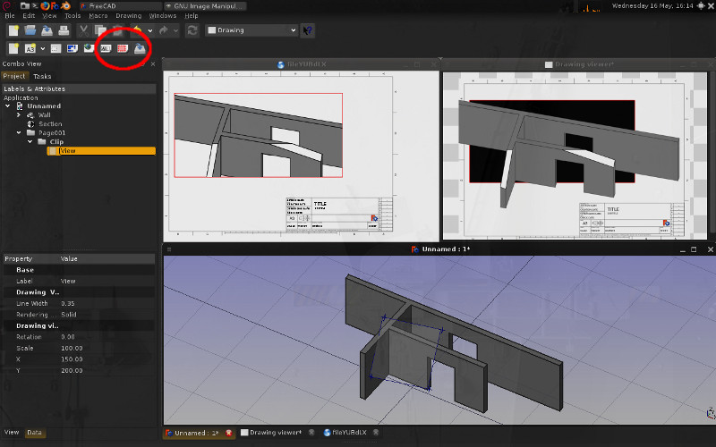Edit the X value 150.00

107,359
